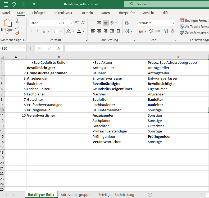Center text horizontally
Viewport: 209px width, 198px height.
pyautogui.click(x=99, y=31)
